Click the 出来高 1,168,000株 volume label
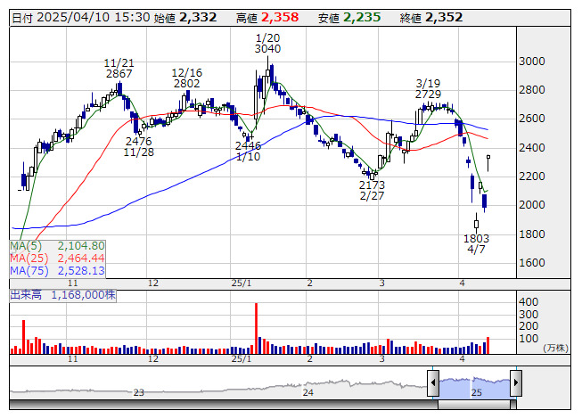The height and width of the screenshot is (419, 582). point(62,295)
